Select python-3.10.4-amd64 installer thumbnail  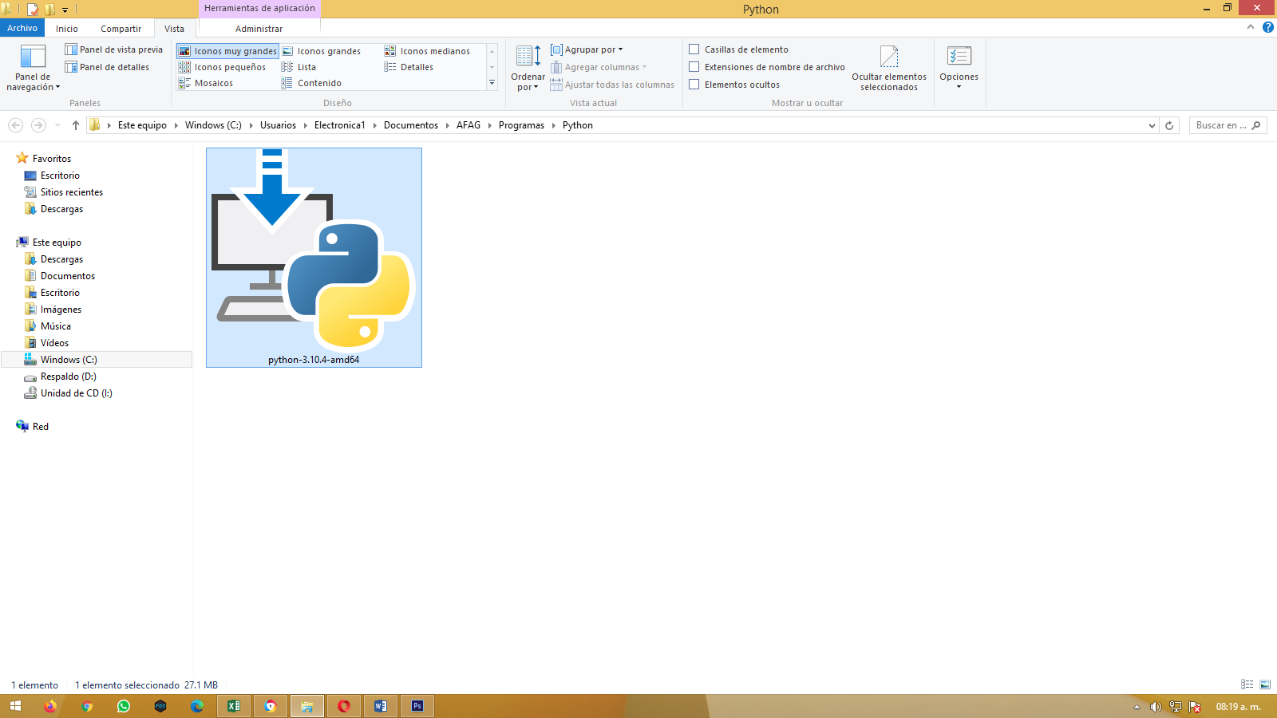314,257
